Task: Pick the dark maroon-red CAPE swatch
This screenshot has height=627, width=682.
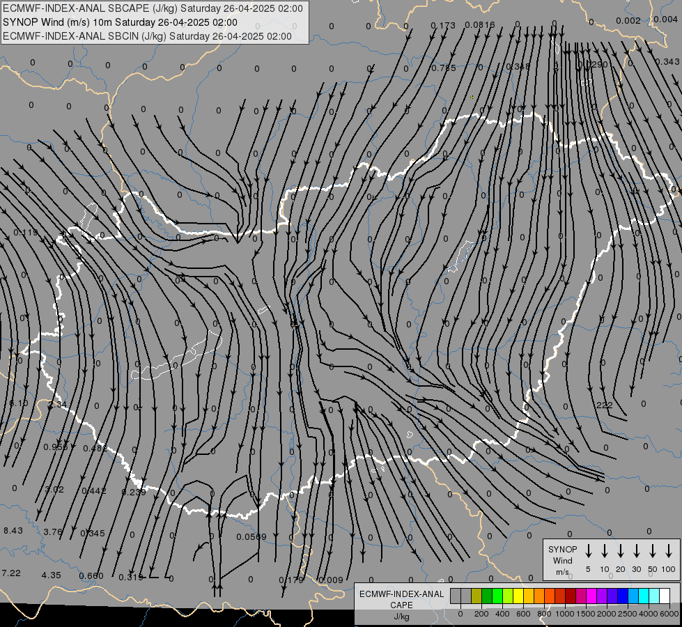Action: (571, 596)
